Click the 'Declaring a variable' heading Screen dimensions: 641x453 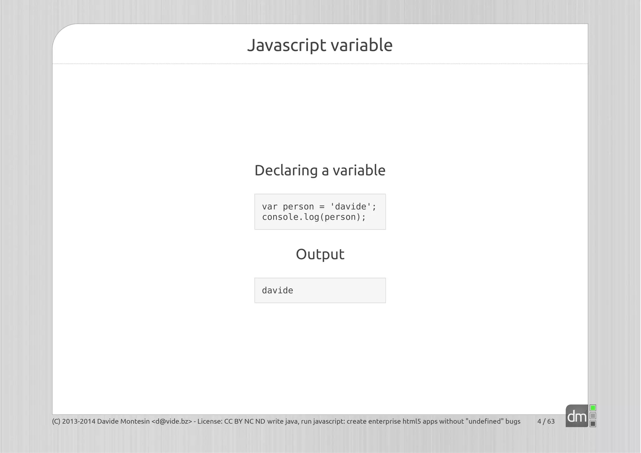(320, 171)
